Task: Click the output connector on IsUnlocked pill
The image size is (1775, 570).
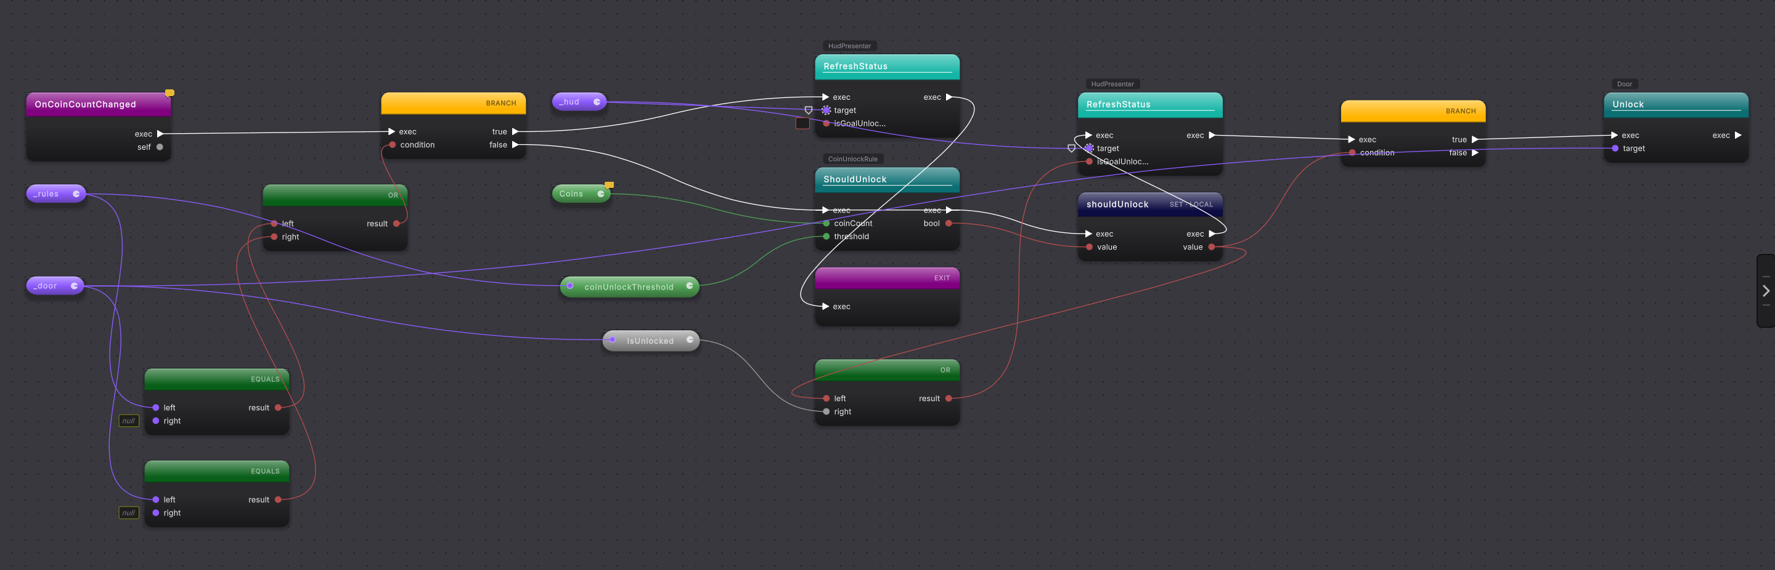Action: pyautogui.click(x=690, y=340)
